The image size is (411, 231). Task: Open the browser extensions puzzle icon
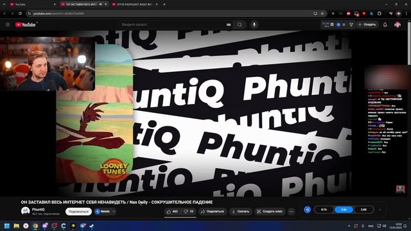point(380,13)
